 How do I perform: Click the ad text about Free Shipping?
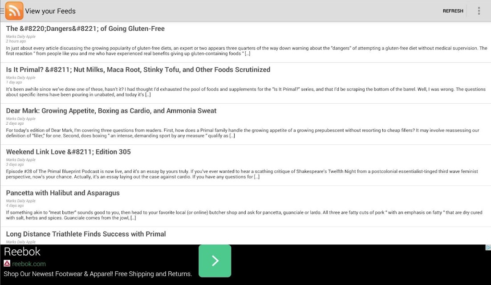[97, 274]
